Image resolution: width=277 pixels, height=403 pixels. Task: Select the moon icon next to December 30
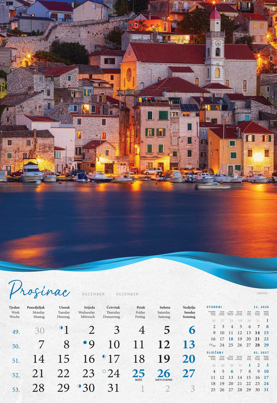pyautogui.click(x=79, y=386)
